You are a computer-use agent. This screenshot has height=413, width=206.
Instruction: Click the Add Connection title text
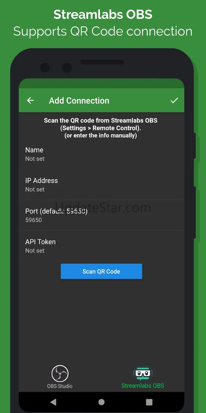click(79, 101)
